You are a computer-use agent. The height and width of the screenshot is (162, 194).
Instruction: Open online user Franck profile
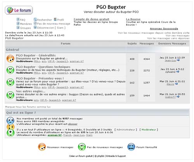pyautogui.click(x=68, y=135)
